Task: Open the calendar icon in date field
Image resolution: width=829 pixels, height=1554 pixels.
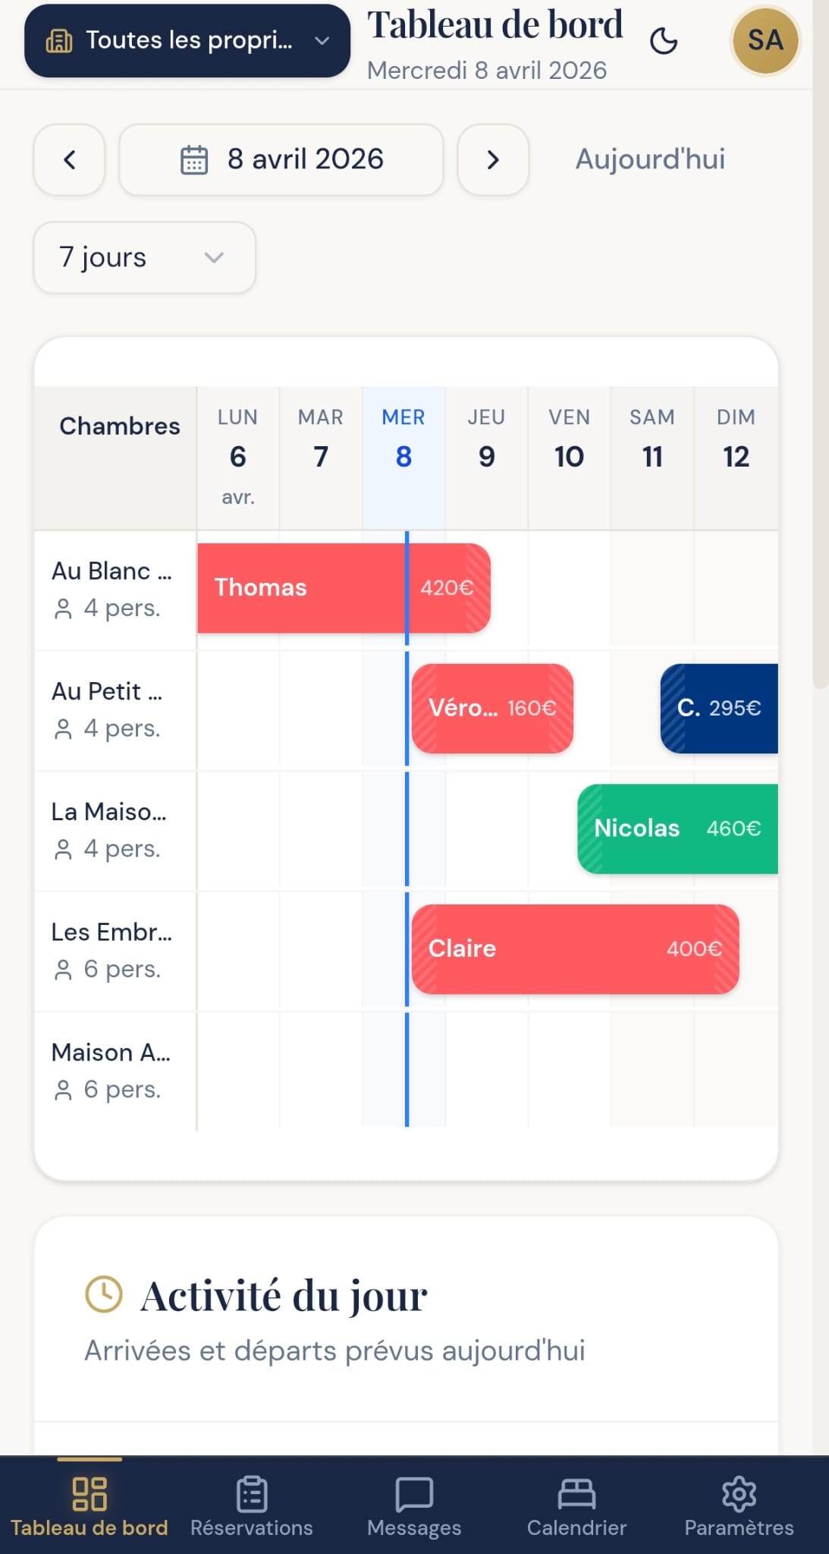Action: click(x=194, y=160)
